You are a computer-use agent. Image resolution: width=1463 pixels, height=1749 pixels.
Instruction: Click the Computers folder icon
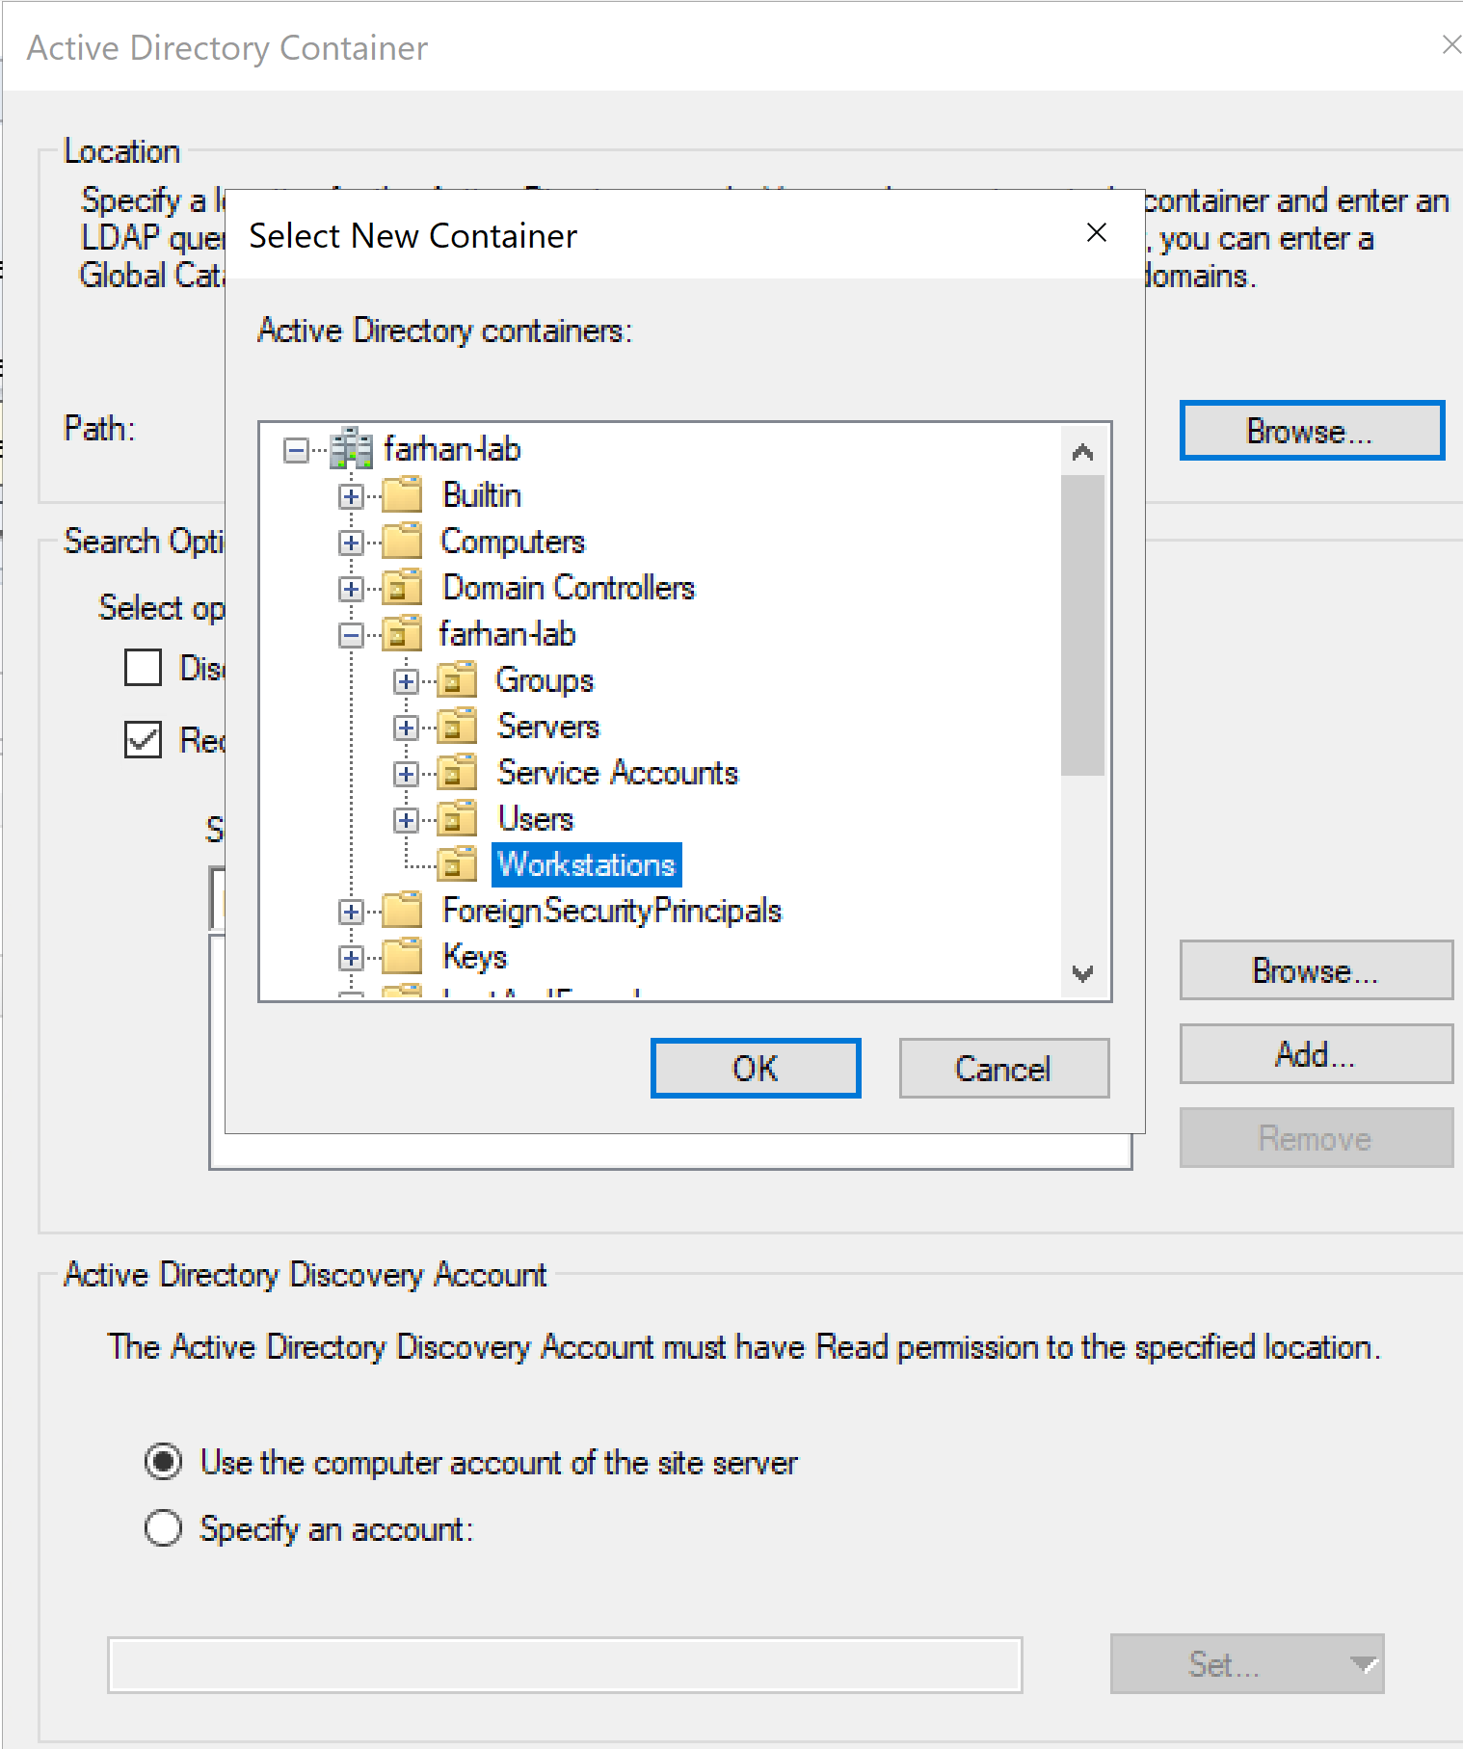402,542
